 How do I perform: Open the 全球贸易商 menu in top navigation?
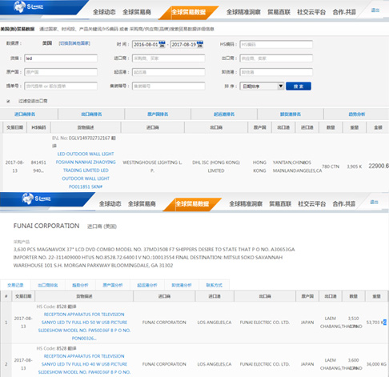pyautogui.click(x=137, y=12)
